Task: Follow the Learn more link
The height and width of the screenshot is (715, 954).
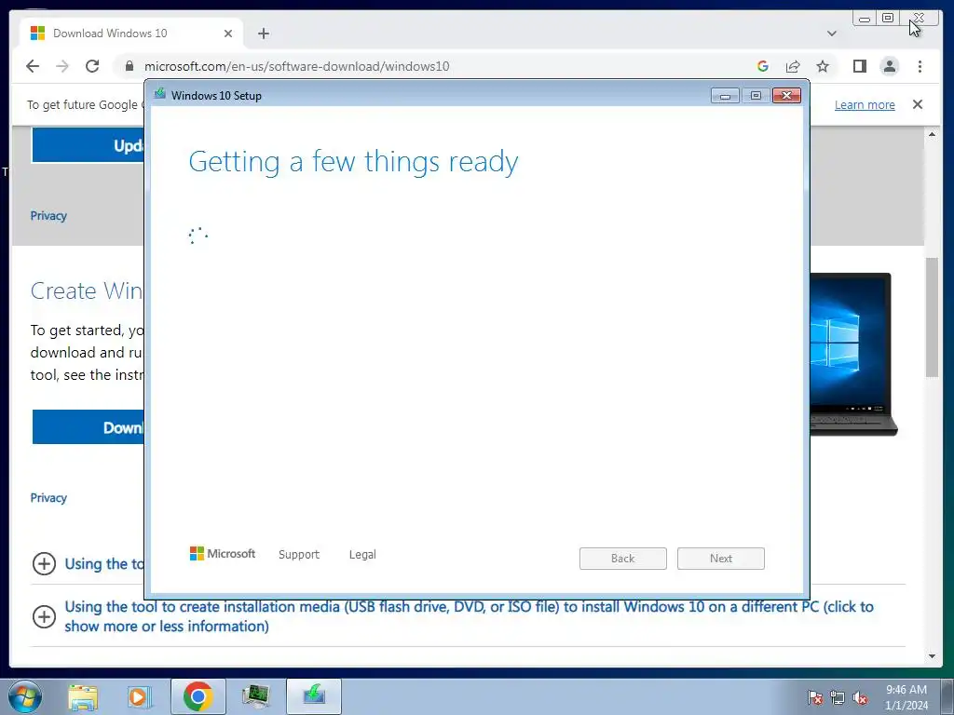Action: point(865,104)
